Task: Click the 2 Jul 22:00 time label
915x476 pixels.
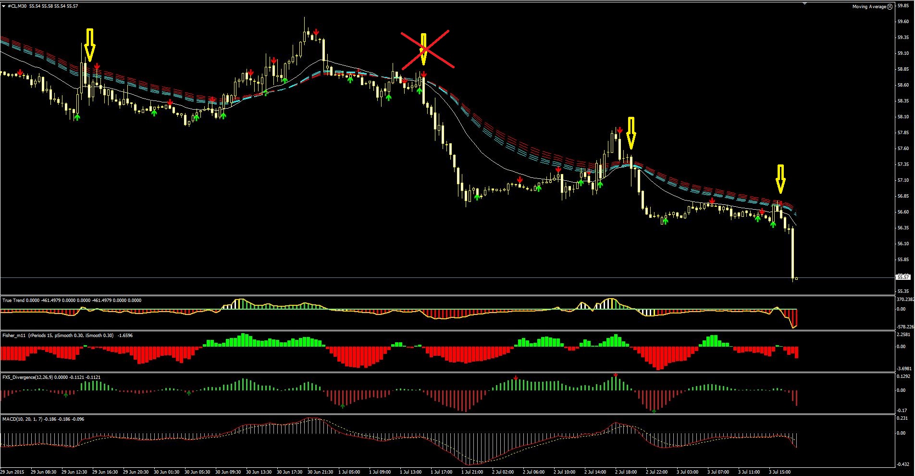Action: coord(657,472)
